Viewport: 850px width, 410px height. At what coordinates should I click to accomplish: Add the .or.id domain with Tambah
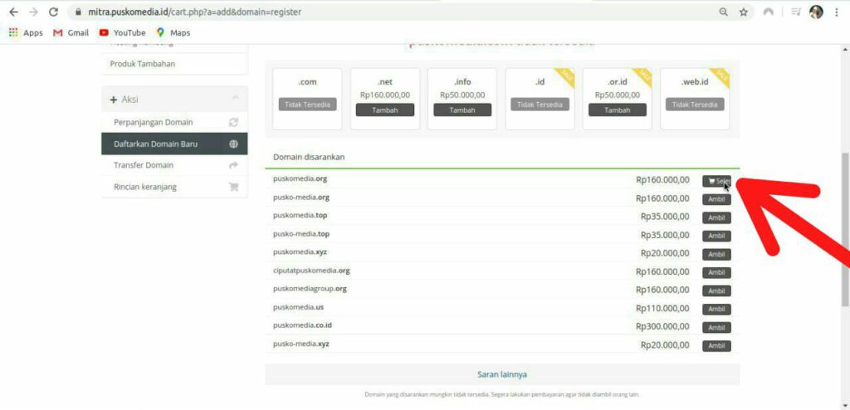click(x=618, y=110)
